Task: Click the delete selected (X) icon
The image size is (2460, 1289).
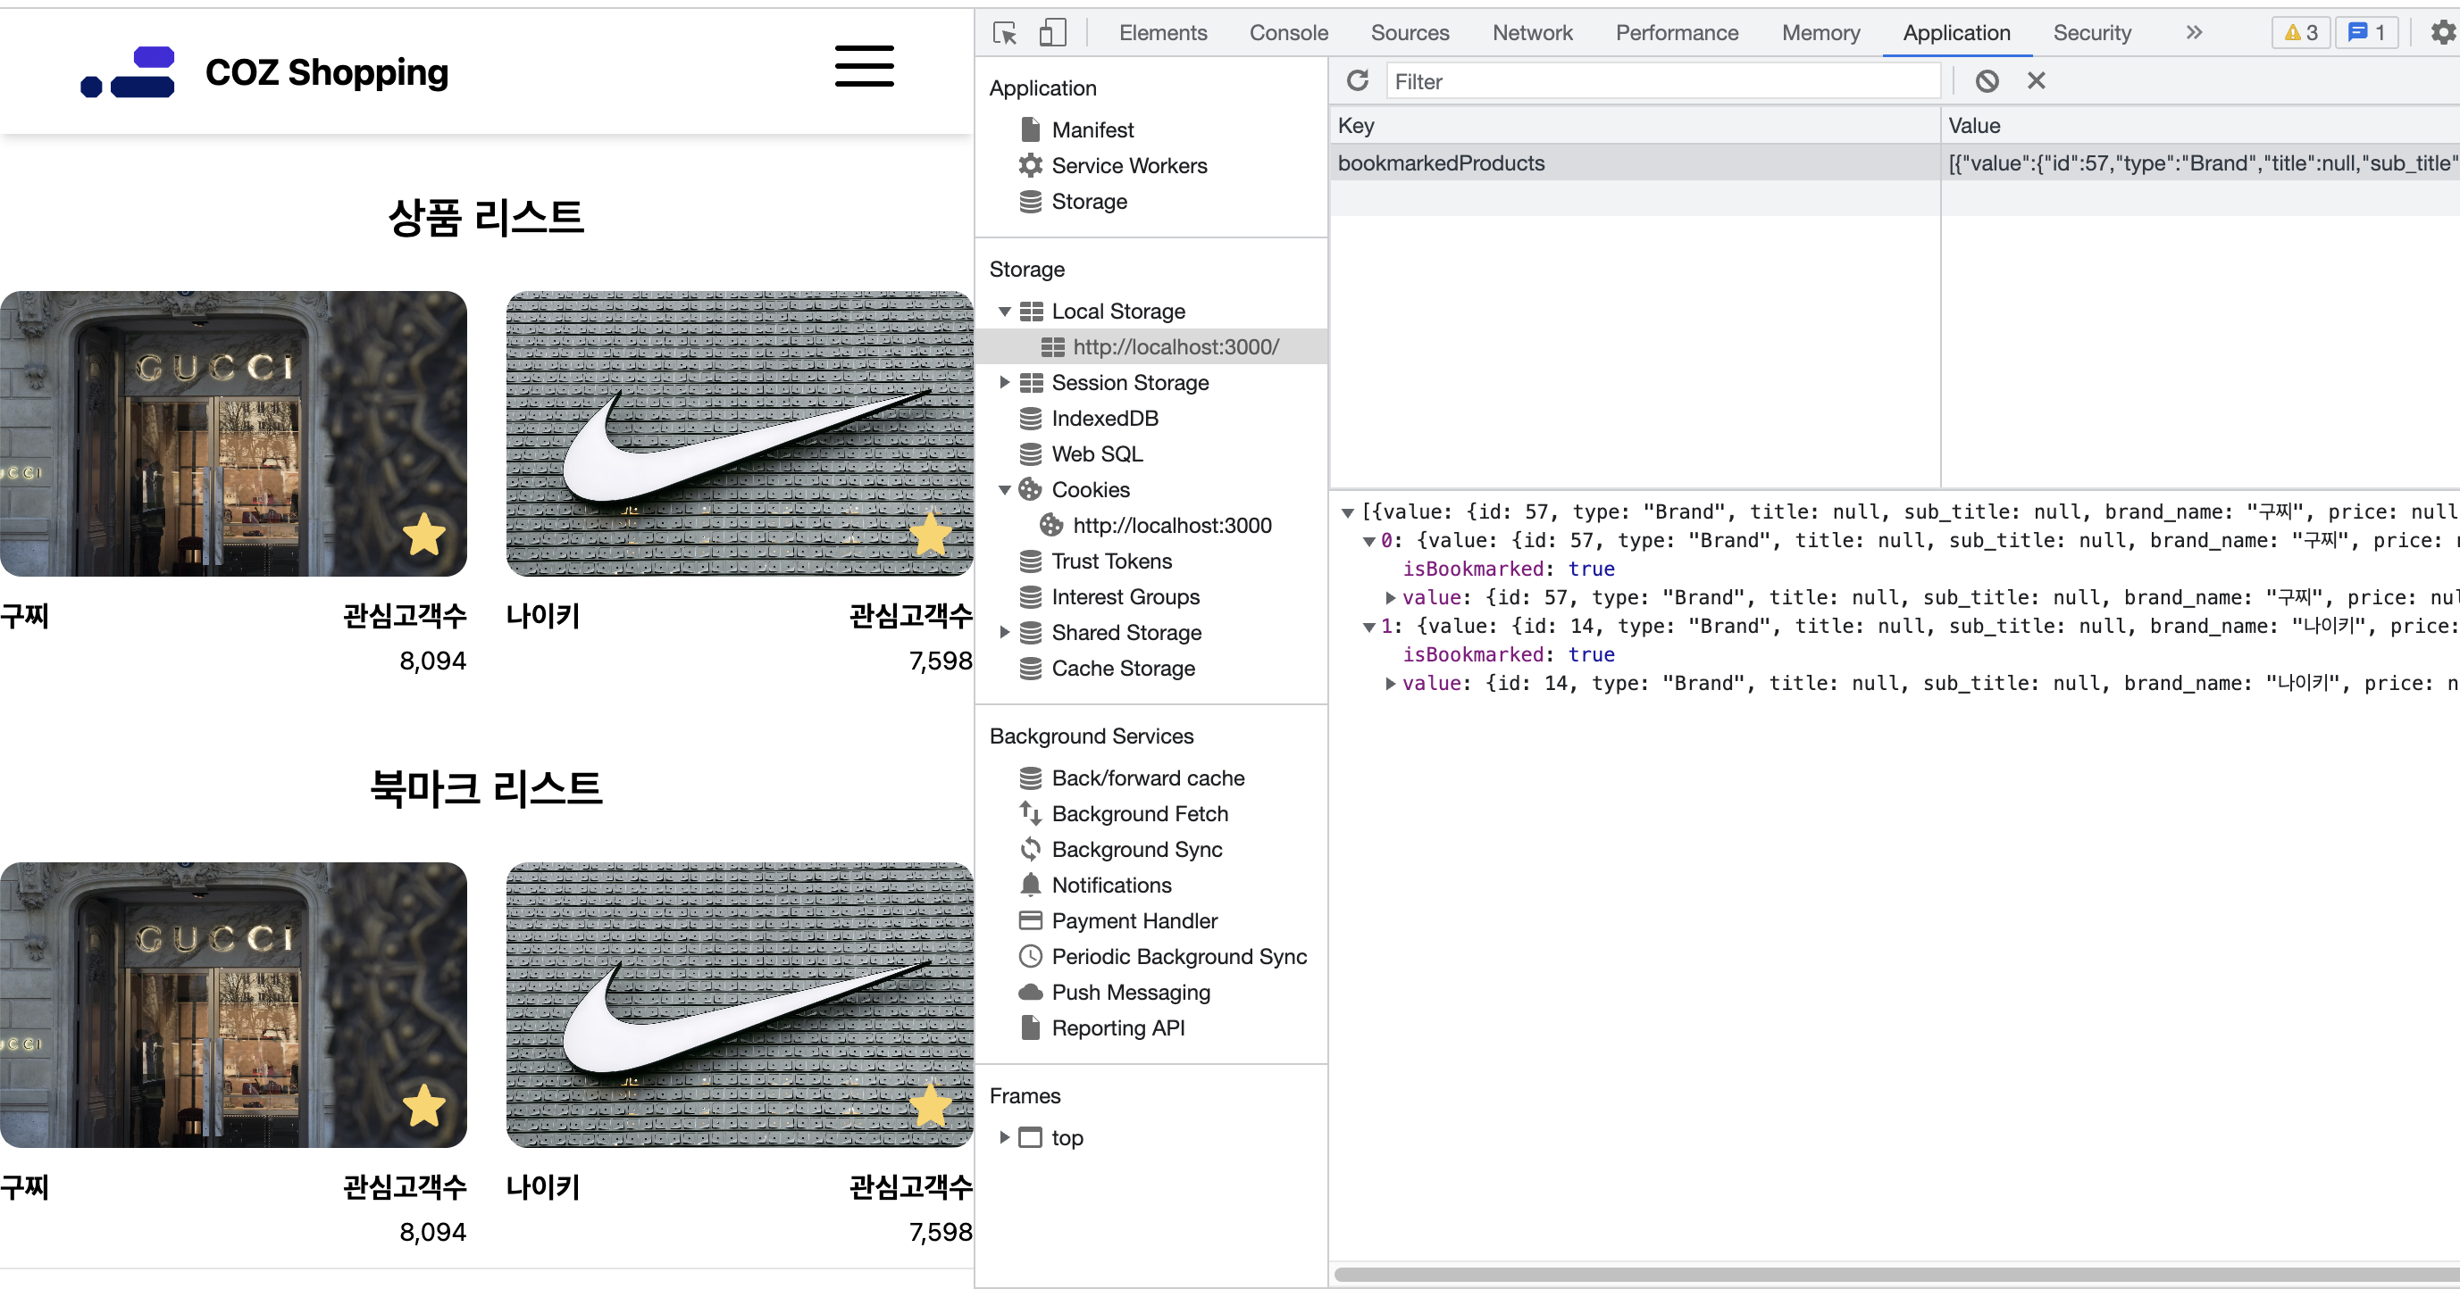Action: point(2036,81)
